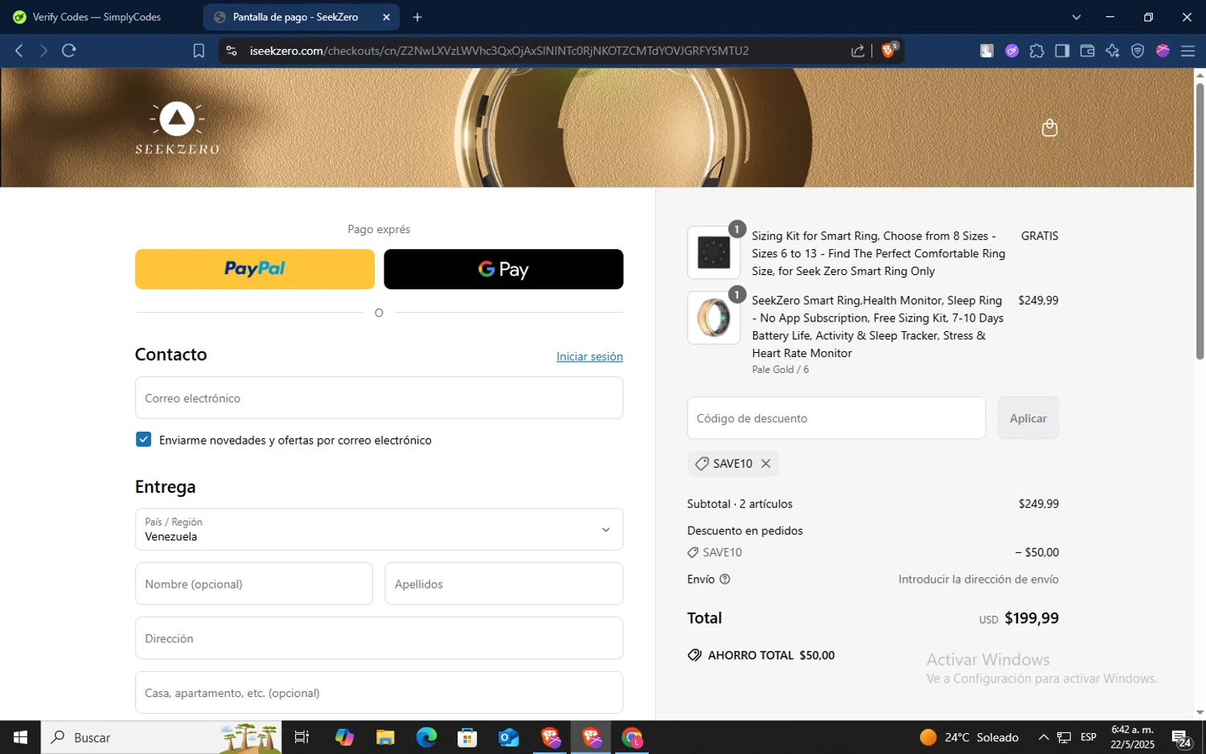This screenshot has height=754, width=1206.
Task: View site information icon in address bar
Action: pos(232,51)
